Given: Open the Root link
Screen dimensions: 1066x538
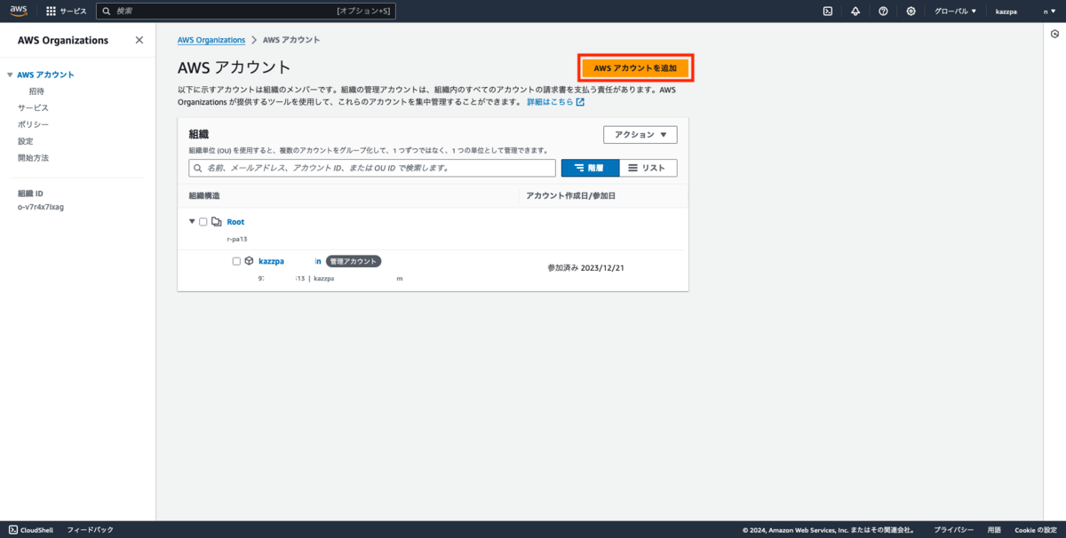Looking at the screenshot, I should point(235,222).
